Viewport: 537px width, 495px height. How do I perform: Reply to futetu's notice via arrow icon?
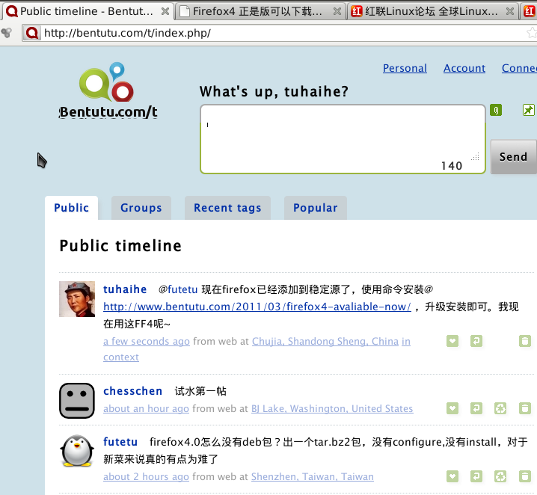(476, 476)
